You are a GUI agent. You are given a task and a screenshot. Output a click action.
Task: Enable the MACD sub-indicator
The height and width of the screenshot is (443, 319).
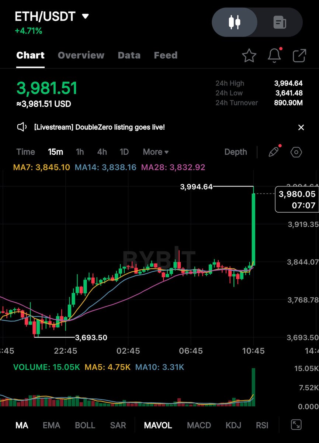click(x=199, y=425)
